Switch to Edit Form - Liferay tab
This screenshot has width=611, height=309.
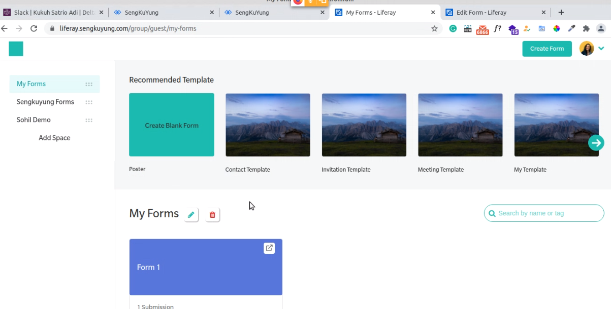[496, 12]
